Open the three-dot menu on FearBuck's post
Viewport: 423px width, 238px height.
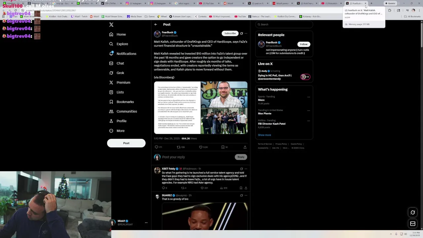pos(246,33)
